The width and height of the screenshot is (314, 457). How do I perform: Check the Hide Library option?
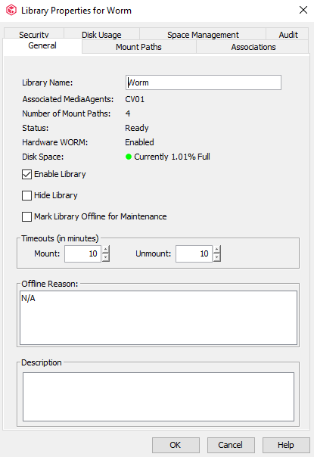[26, 195]
